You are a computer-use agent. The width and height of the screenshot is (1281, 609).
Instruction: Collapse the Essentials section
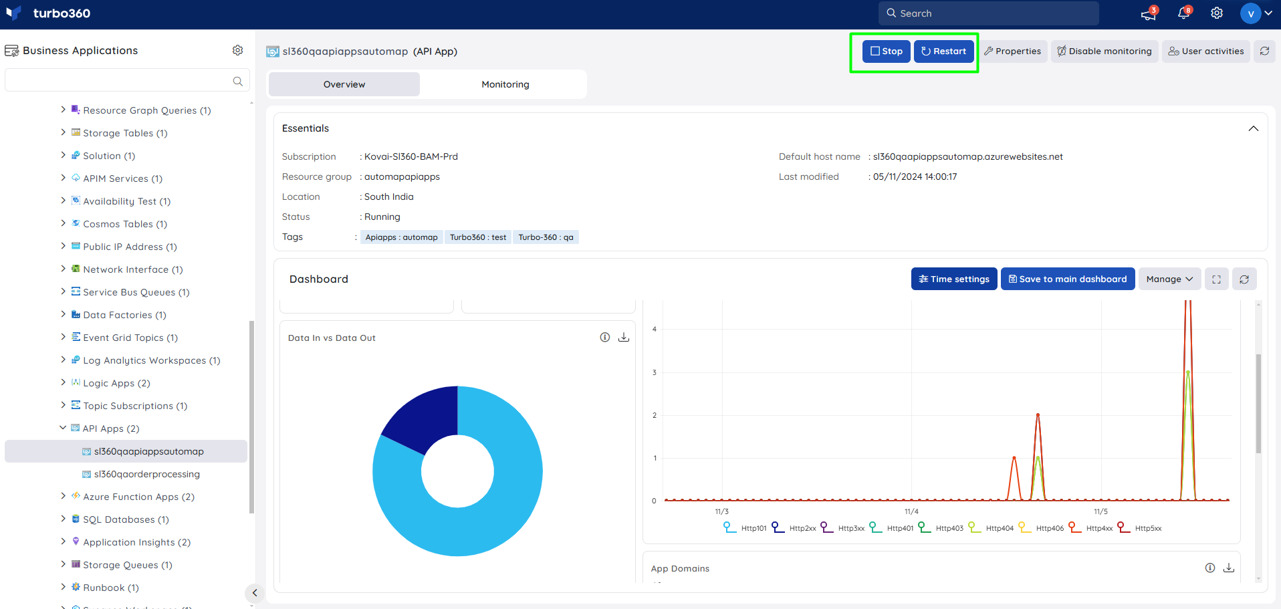[1253, 128]
